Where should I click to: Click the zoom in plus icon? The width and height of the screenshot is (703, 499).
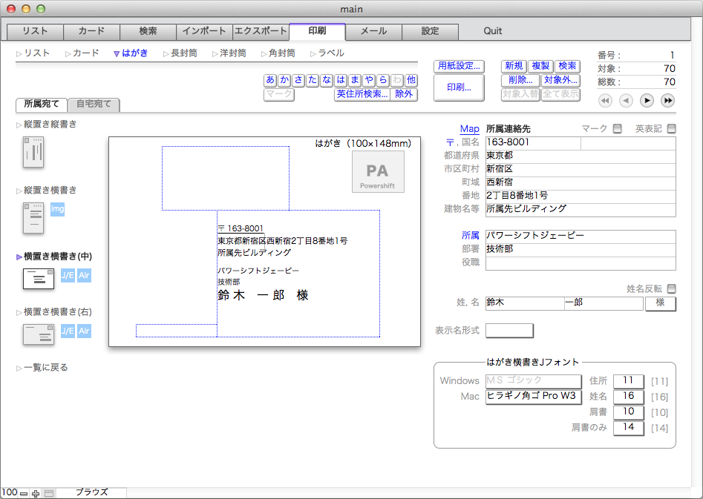(35, 493)
